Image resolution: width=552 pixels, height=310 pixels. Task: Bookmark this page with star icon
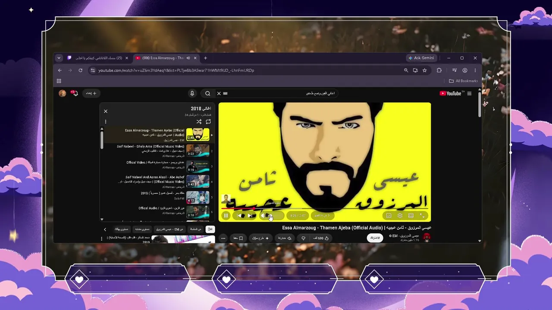pos(425,70)
